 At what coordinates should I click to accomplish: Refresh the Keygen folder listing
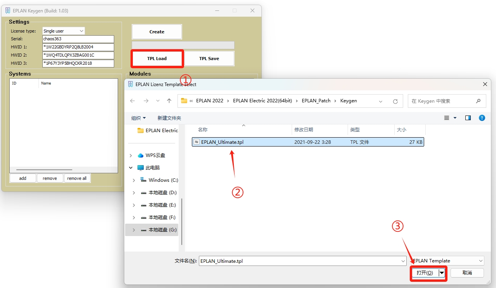(395, 101)
